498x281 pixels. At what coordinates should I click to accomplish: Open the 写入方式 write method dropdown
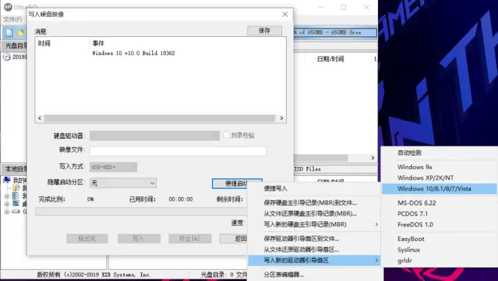click(x=113, y=167)
